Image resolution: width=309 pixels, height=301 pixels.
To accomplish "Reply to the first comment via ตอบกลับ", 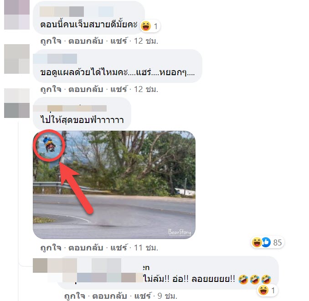I will coord(86,41).
